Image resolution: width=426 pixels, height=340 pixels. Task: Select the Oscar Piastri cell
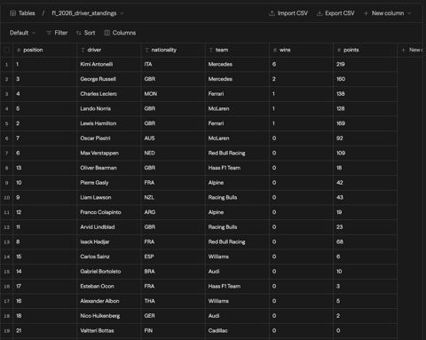(x=109, y=138)
